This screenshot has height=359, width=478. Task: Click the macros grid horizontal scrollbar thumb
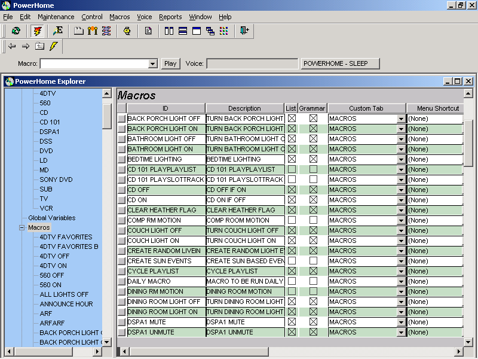click(199, 352)
